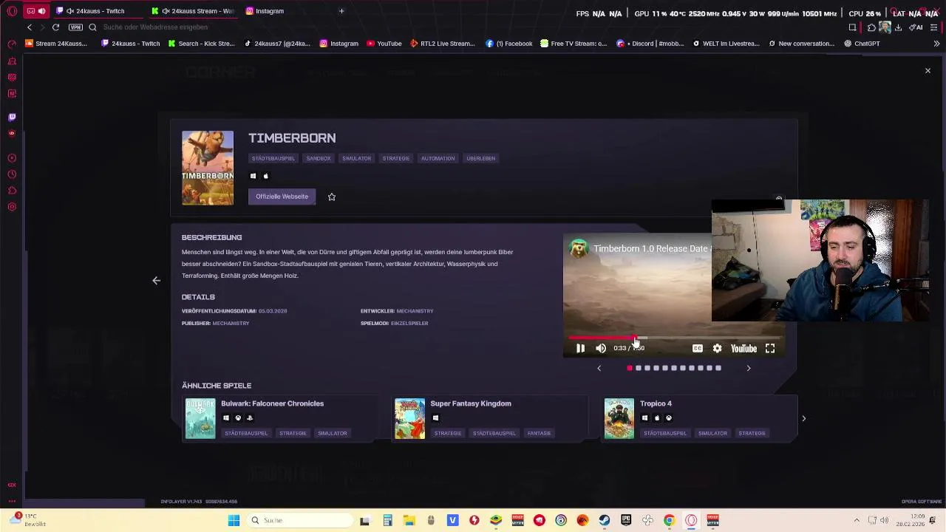Go to next media slide arrow
Viewport: 946px width, 532px height.
(748, 368)
